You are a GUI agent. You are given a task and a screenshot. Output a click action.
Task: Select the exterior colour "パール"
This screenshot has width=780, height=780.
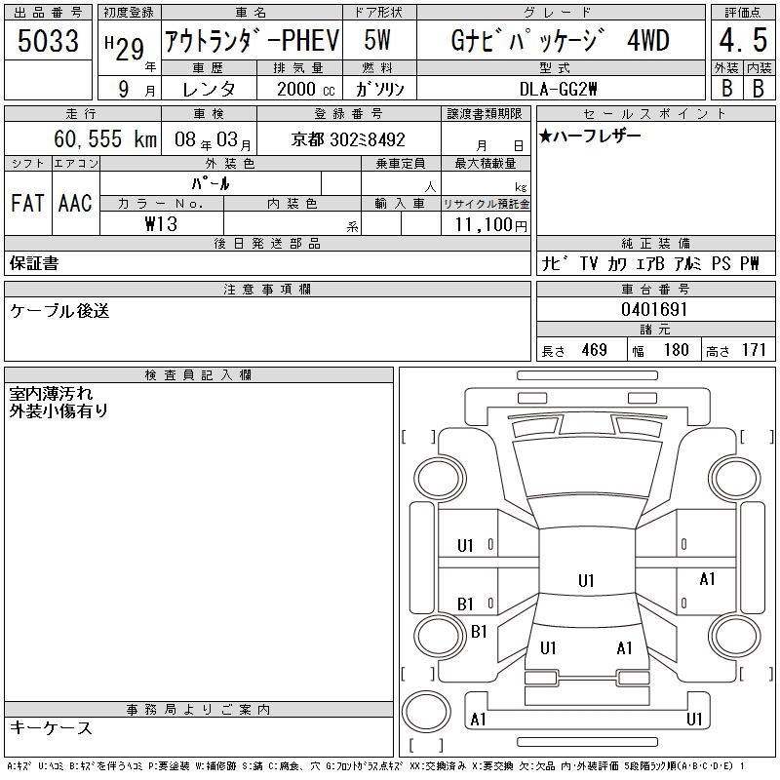click(211, 183)
